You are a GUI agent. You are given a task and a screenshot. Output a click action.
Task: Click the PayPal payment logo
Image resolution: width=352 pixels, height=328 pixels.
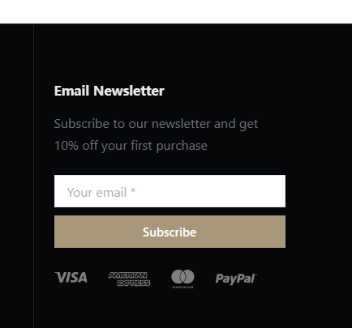[236, 279]
